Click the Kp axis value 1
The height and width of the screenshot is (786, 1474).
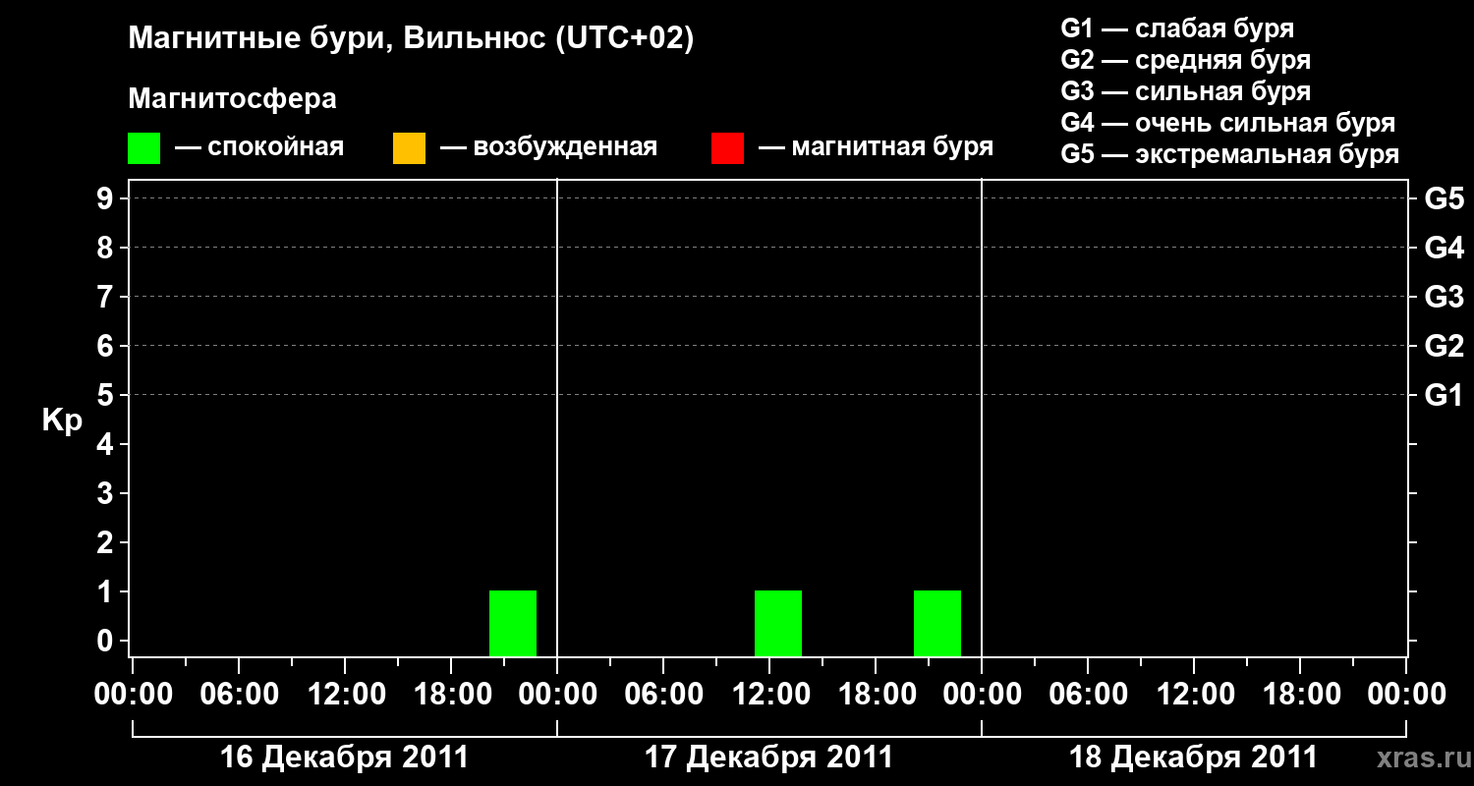click(x=107, y=591)
